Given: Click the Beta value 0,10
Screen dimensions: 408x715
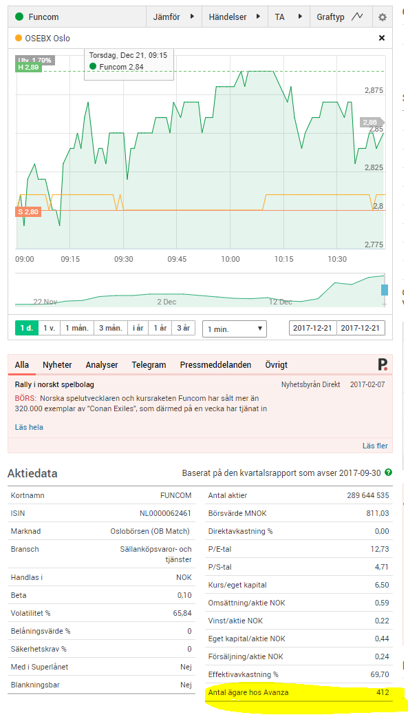Looking at the screenshot, I should pyautogui.click(x=184, y=595).
